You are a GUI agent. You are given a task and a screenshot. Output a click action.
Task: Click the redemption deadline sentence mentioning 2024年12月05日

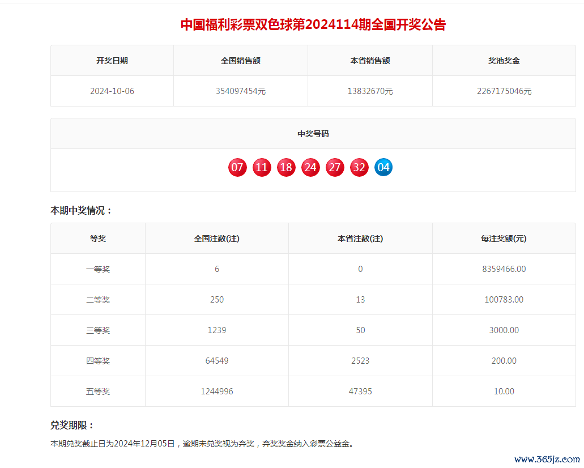point(202,444)
